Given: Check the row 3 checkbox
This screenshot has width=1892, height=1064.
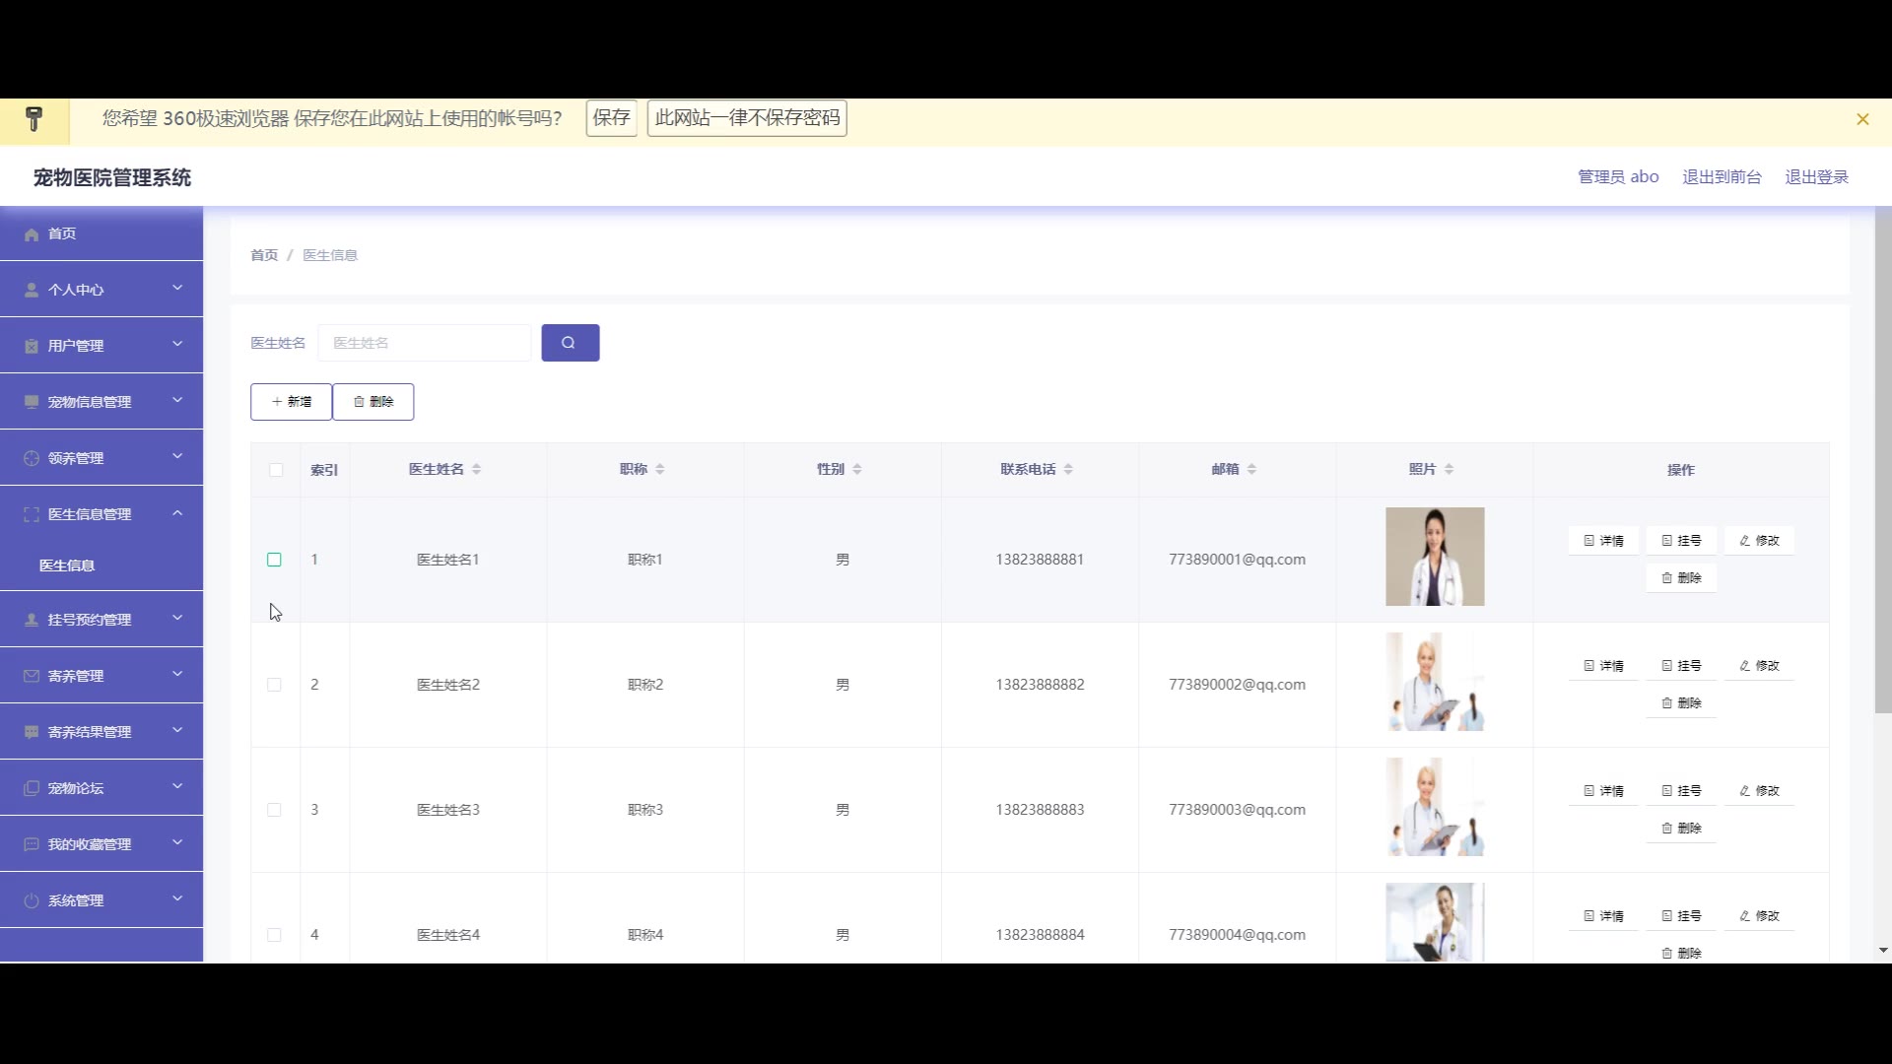Looking at the screenshot, I should click(x=274, y=810).
